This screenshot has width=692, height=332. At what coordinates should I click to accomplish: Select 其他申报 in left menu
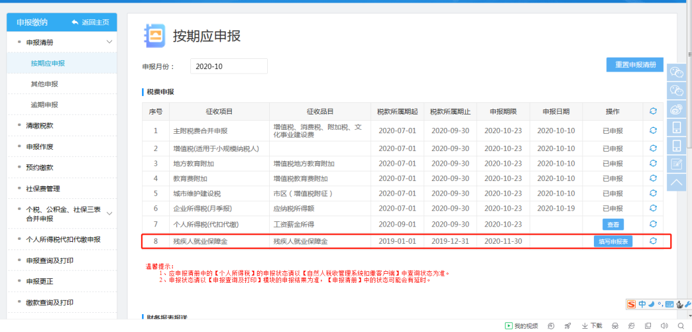pyautogui.click(x=44, y=84)
